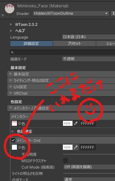Open the main color HDR swatch
Image resolution: width=115 pixels, height=181 pixels.
point(68,124)
